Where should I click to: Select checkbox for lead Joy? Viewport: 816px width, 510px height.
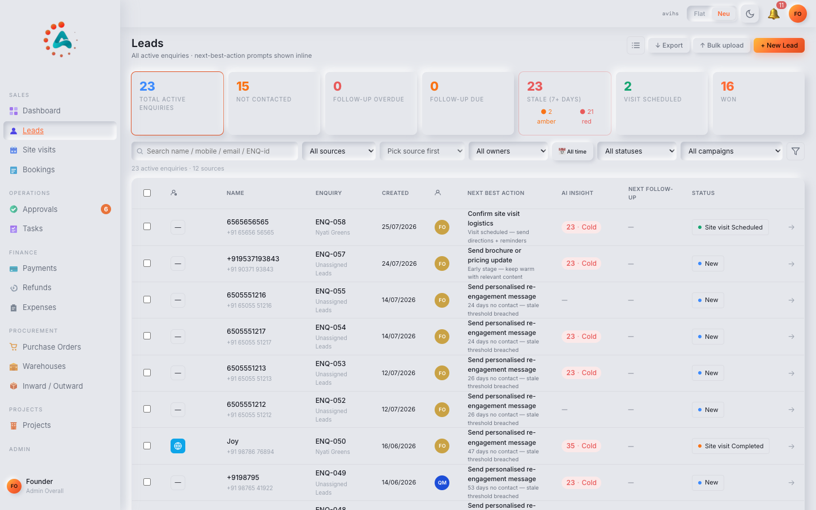147,445
